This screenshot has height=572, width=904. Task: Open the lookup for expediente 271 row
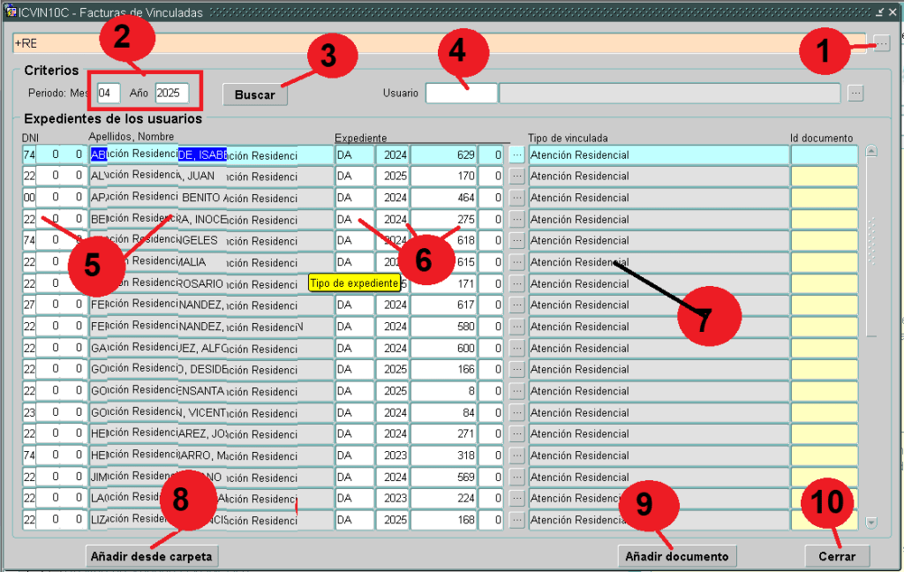(x=516, y=433)
